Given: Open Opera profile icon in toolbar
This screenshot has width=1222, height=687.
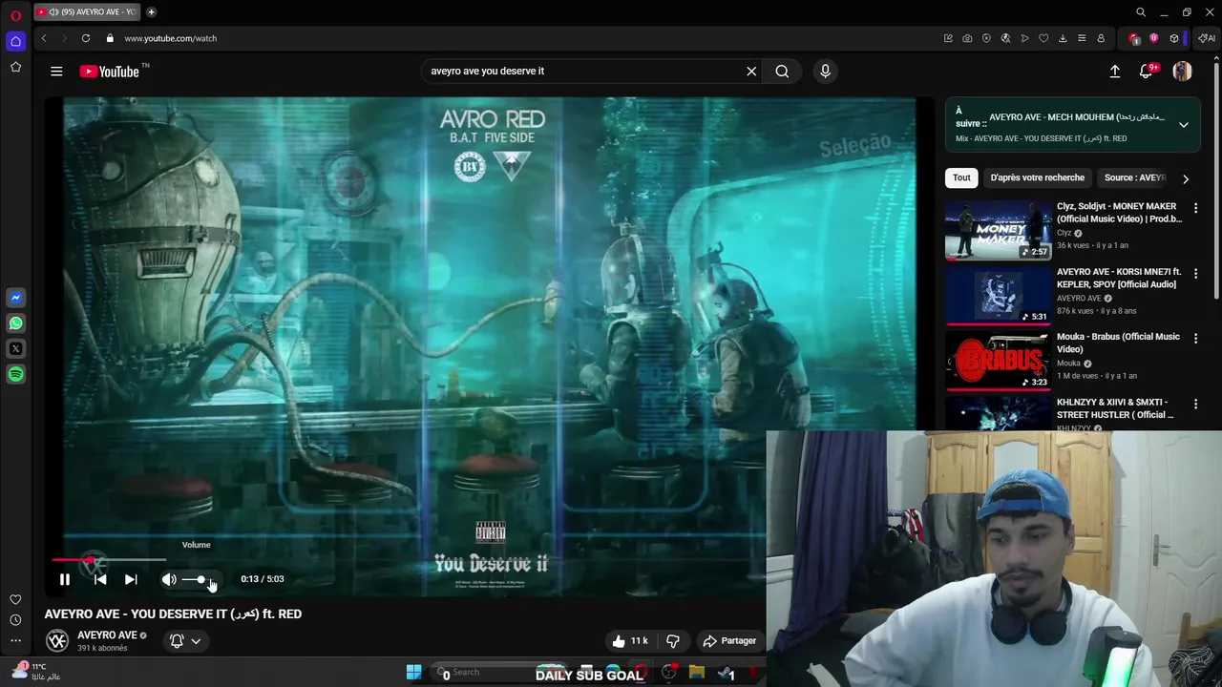Looking at the screenshot, I should pyautogui.click(x=1101, y=38).
